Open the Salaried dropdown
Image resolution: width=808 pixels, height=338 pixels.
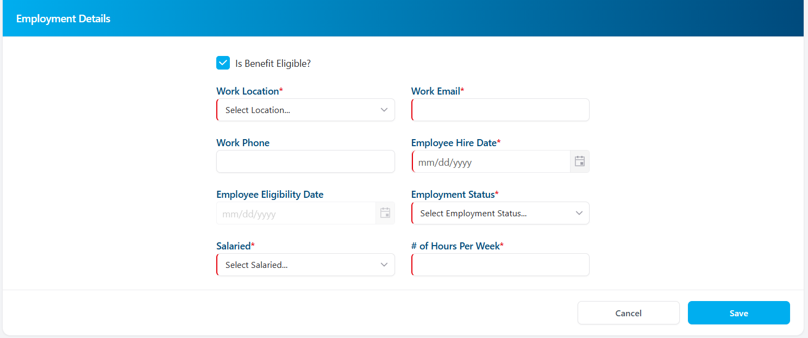(305, 265)
